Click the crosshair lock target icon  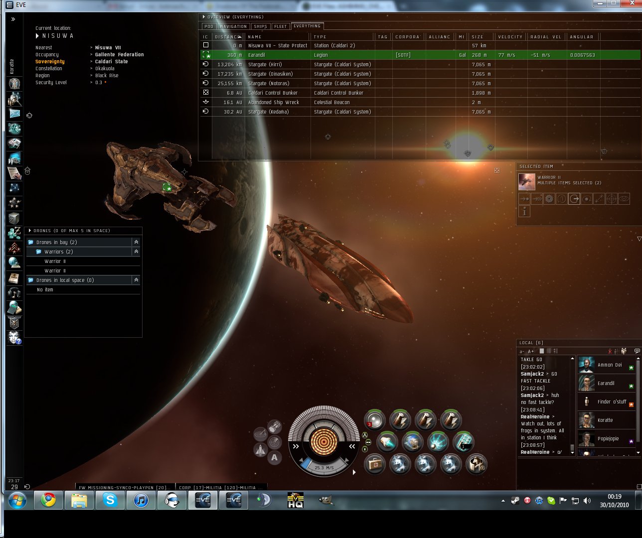click(x=612, y=199)
